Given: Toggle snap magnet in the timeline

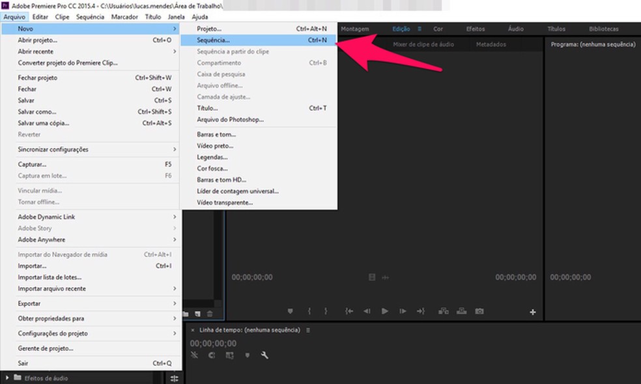Looking at the screenshot, I should (212, 355).
